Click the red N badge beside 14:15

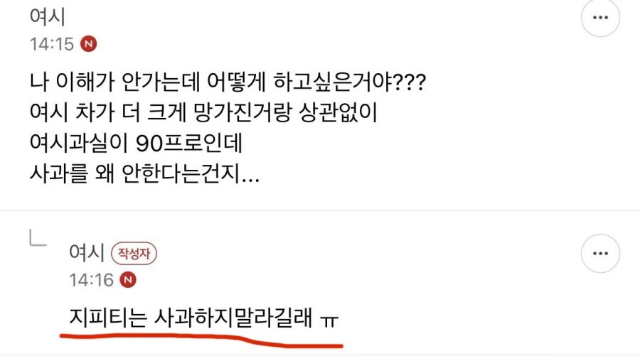click(x=89, y=43)
